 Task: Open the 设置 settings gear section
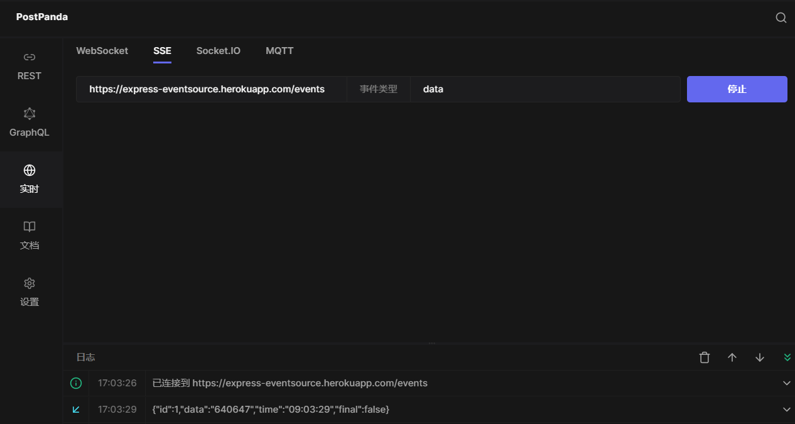pos(30,293)
